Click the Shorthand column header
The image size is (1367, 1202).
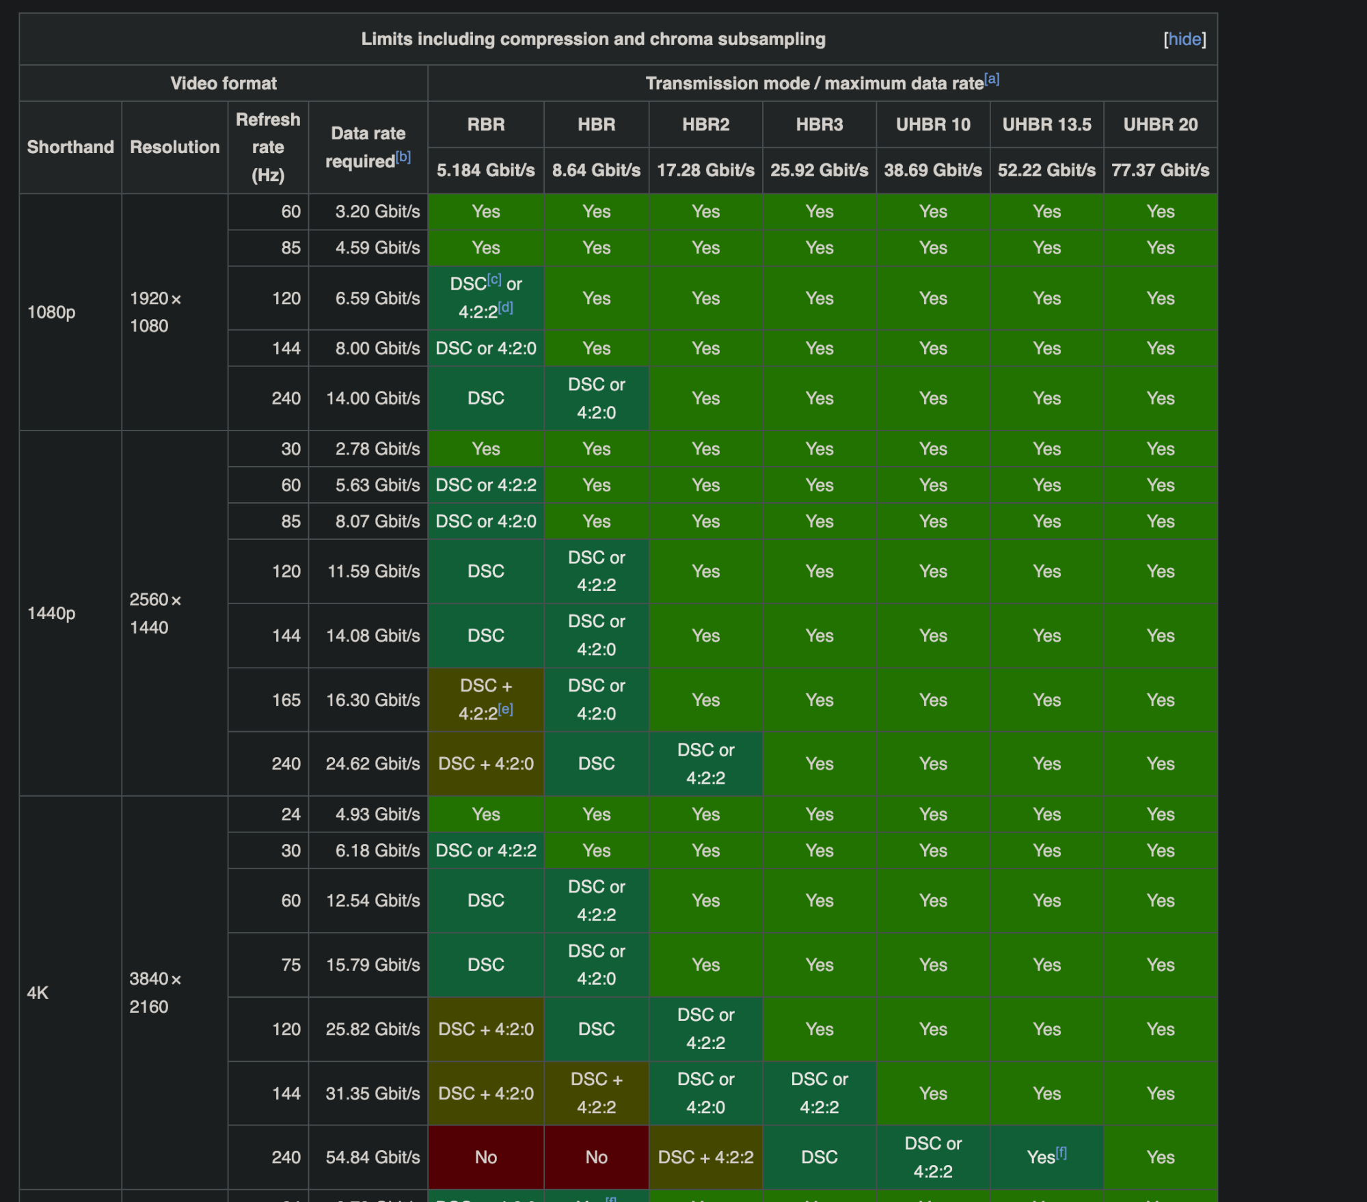[70, 147]
